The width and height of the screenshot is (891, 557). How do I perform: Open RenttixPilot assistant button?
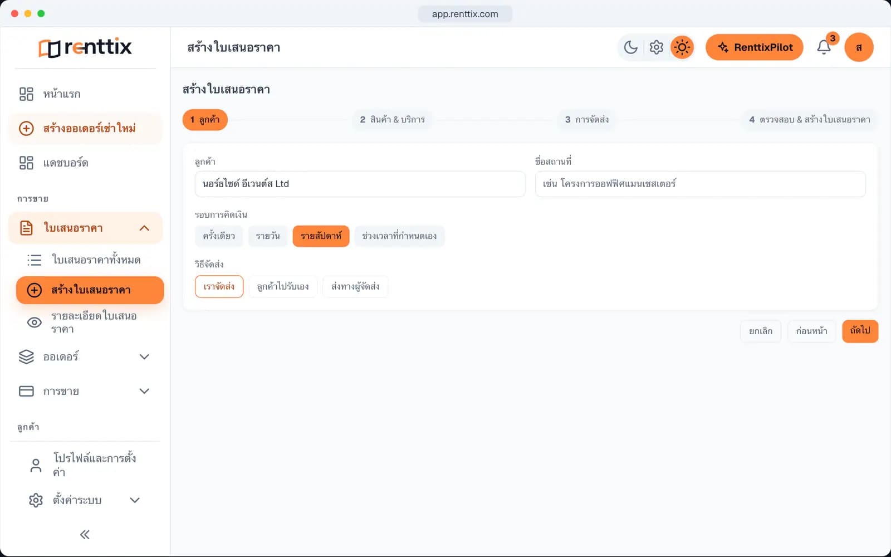755,47
